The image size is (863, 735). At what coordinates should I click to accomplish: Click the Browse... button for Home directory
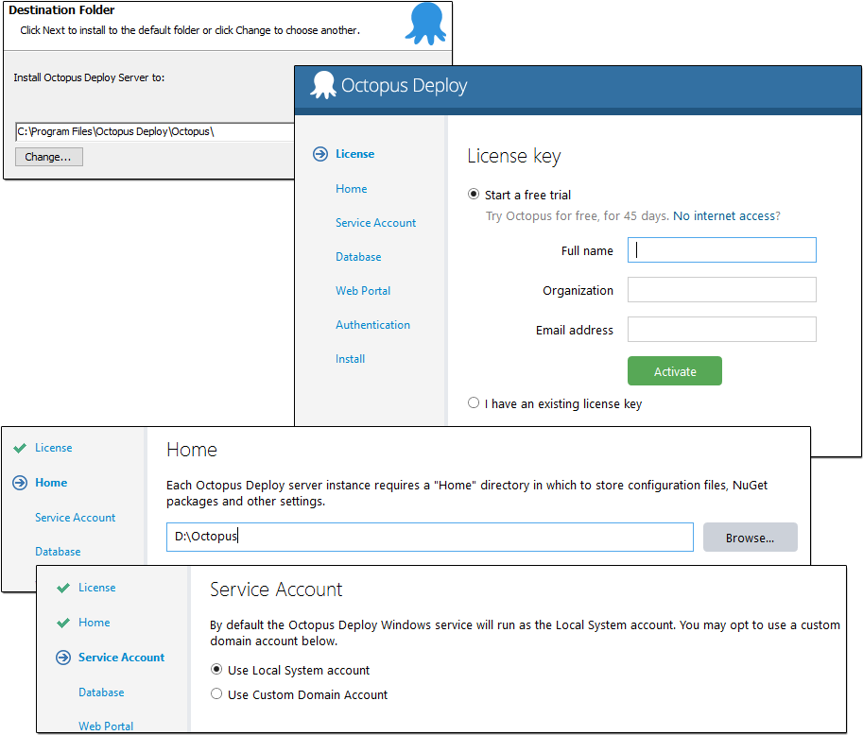[750, 538]
